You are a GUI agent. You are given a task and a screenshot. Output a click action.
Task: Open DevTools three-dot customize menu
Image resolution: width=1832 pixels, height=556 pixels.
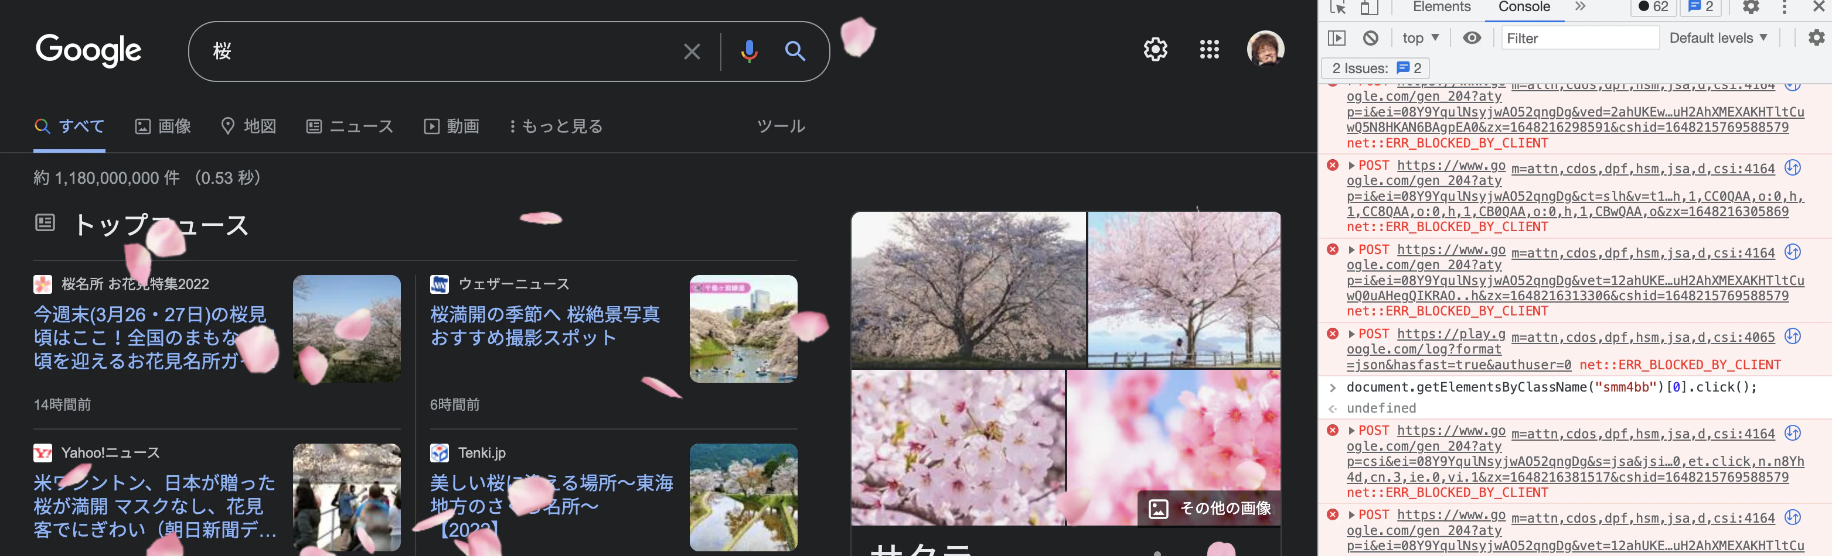[1783, 7]
